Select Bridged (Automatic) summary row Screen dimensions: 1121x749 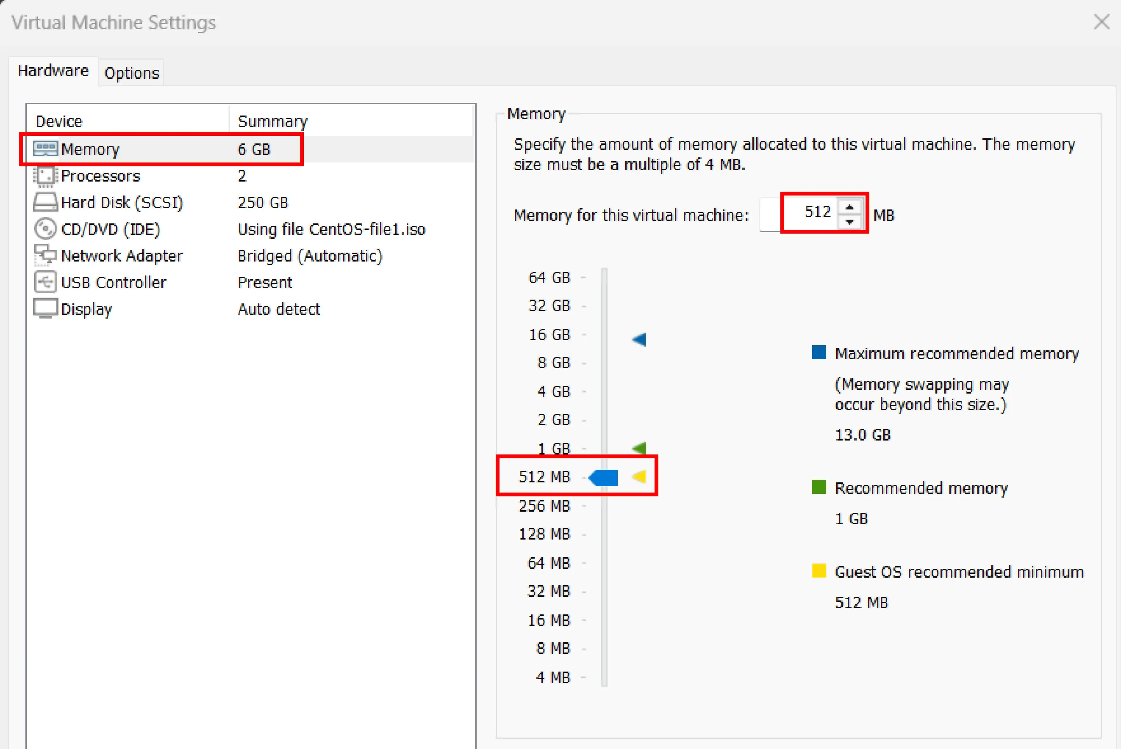pyautogui.click(x=310, y=256)
